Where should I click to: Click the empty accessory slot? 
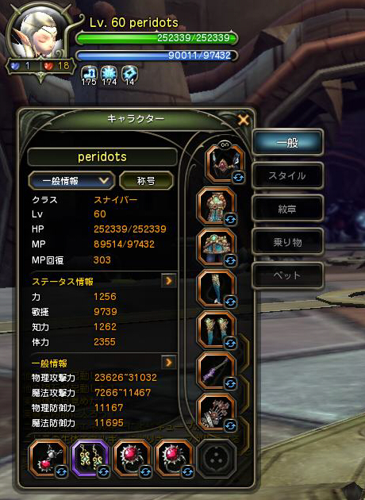tap(216, 459)
